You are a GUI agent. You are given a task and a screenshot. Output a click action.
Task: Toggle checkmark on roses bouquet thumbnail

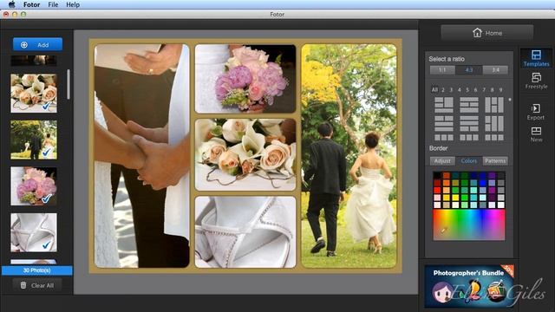tap(46, 106)
